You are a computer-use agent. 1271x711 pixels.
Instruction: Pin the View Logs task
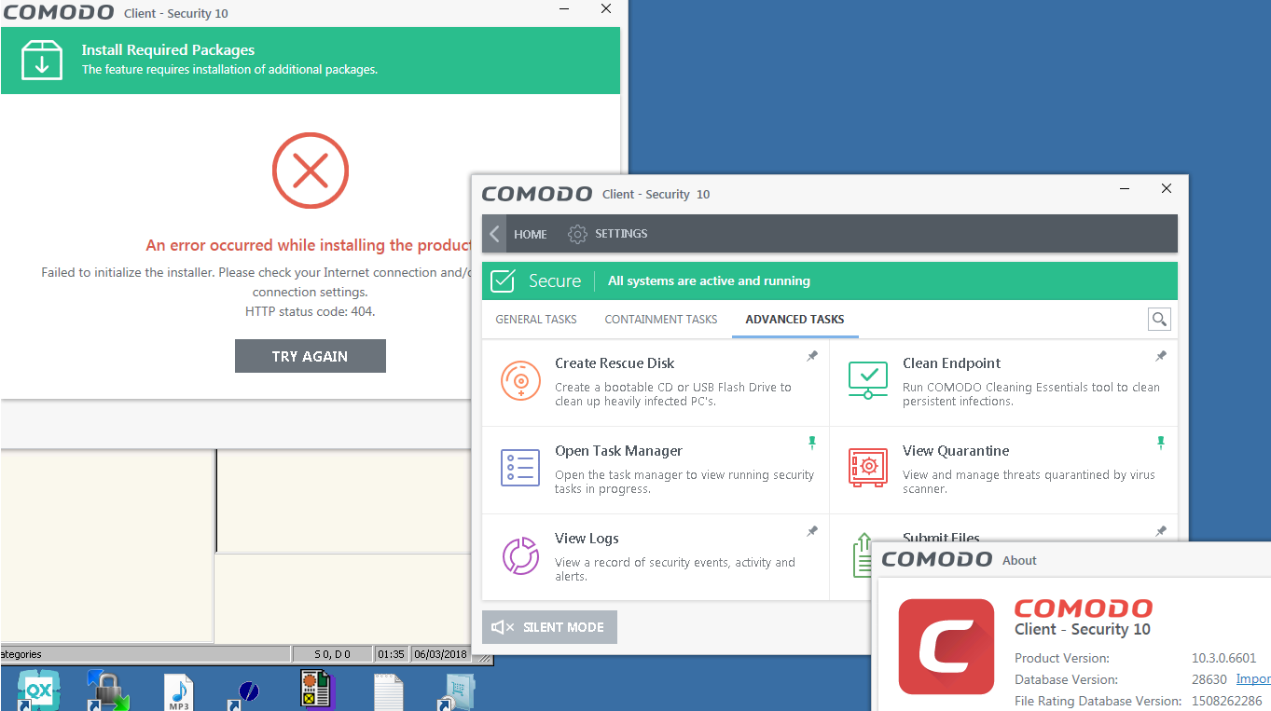point(812,531)
